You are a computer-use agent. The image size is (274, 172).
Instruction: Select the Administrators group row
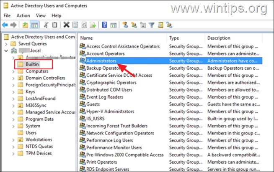pyautogui.click(x=171, y=61)
